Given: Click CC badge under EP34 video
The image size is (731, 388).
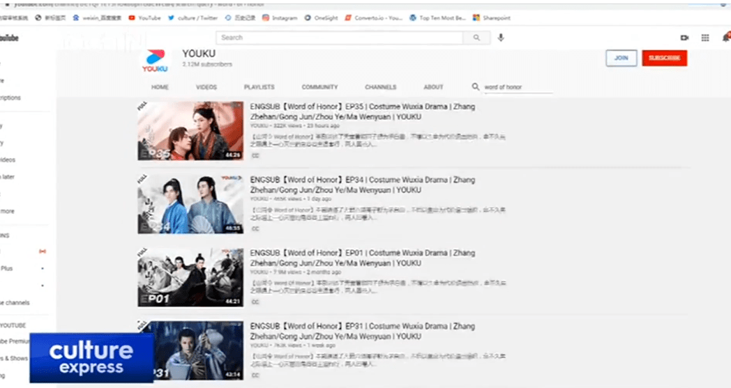Looking at the screenshot, I should tap(255, 228).
